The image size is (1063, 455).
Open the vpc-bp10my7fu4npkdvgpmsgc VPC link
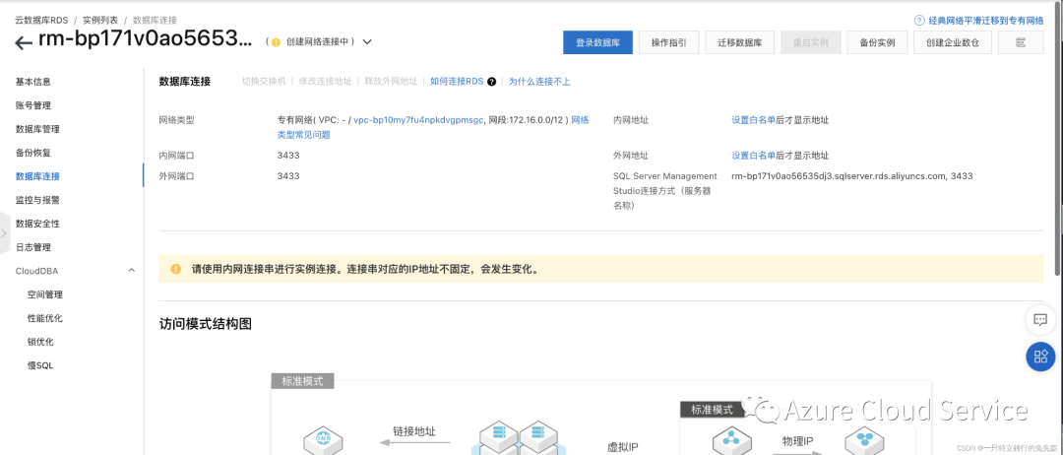click(x=418, y=120)
